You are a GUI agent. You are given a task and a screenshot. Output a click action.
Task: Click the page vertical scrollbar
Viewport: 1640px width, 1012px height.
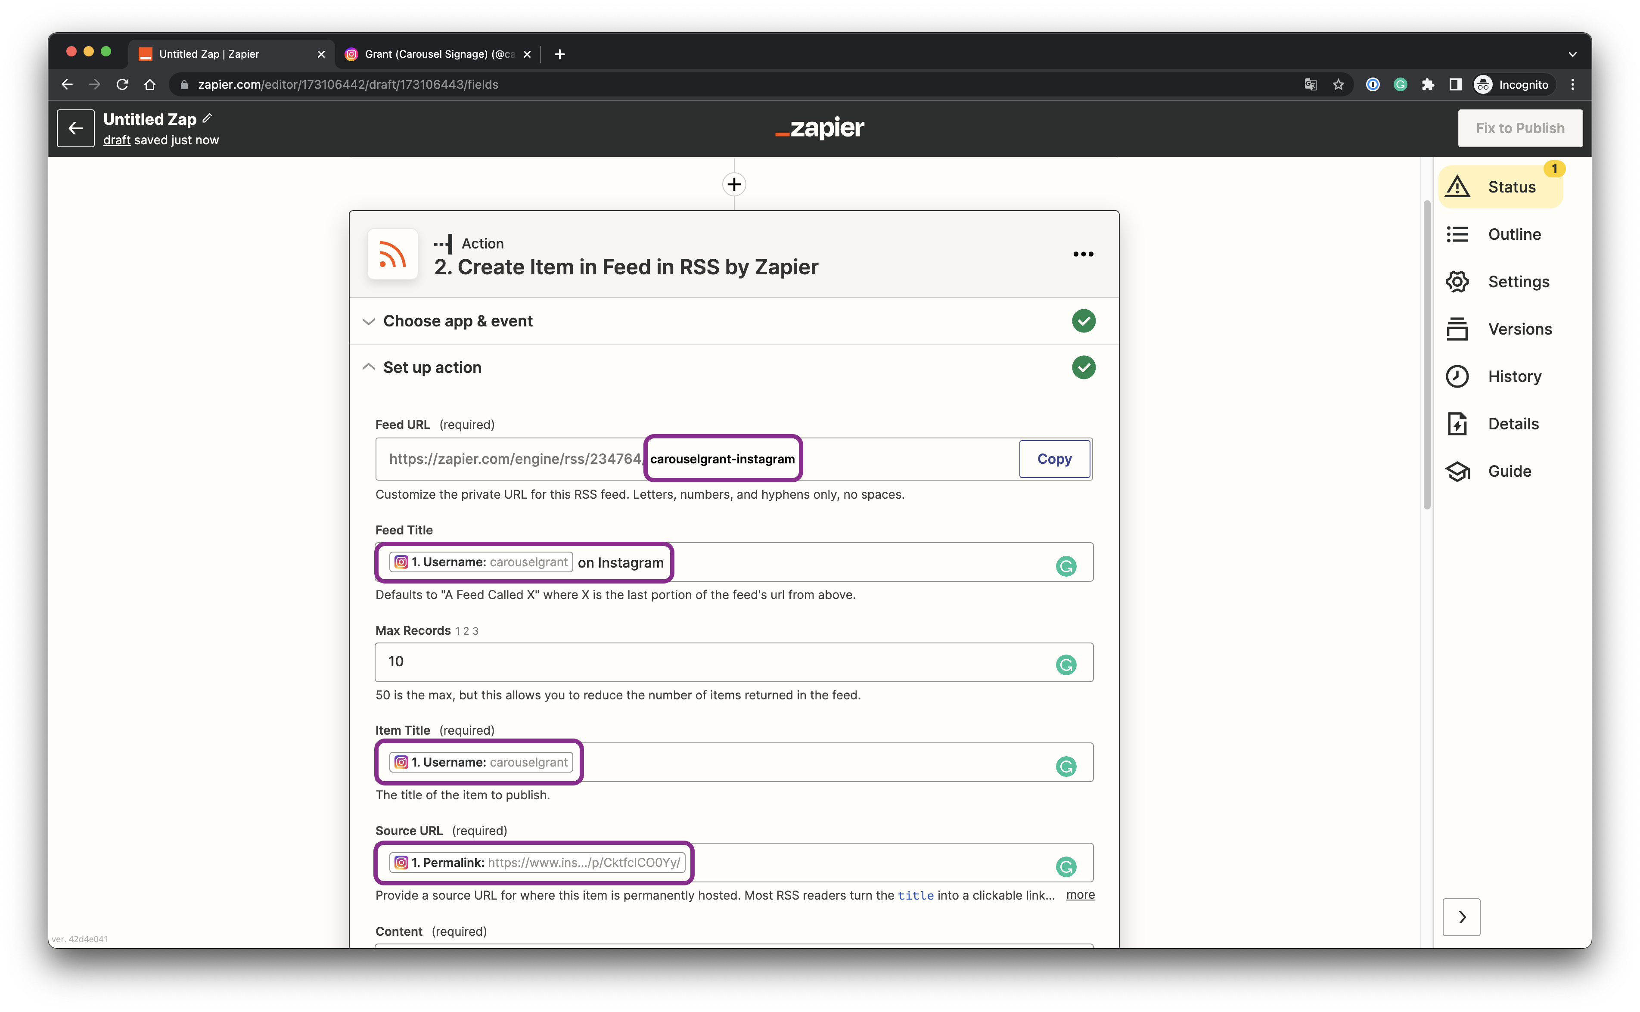1426,355
